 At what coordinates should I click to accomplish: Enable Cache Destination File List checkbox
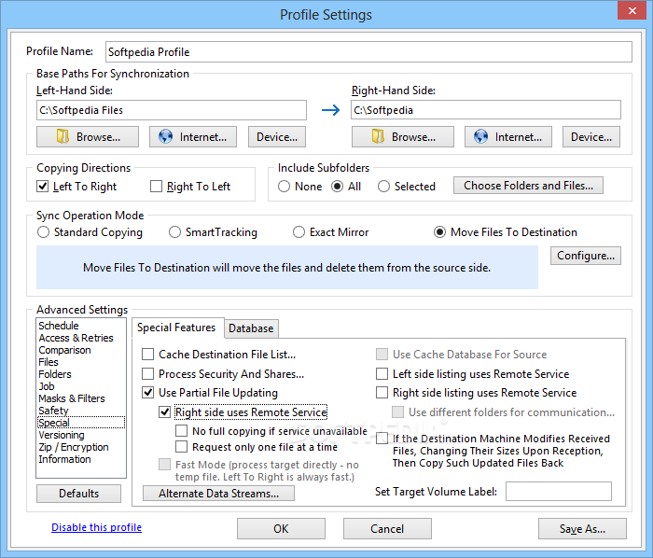pos(147,354)
